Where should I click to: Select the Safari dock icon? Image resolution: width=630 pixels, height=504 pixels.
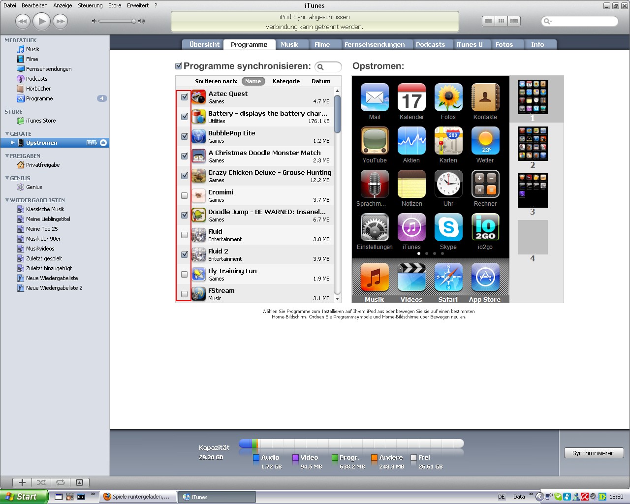[448, 277]
